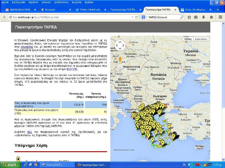Viewport: 225px width, 168px height.
Task: Click the Windows Start button
Action: (x=9, y=164)
